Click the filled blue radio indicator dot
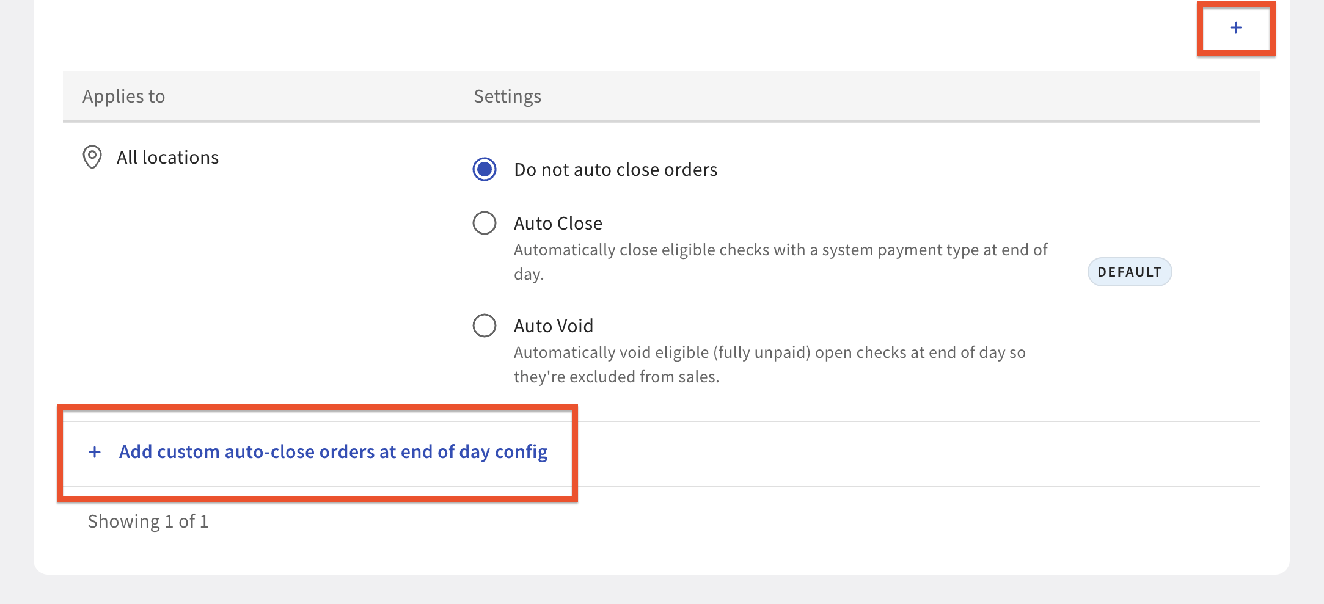Viewport: 1324px width, 604px height. pos(485,169)
